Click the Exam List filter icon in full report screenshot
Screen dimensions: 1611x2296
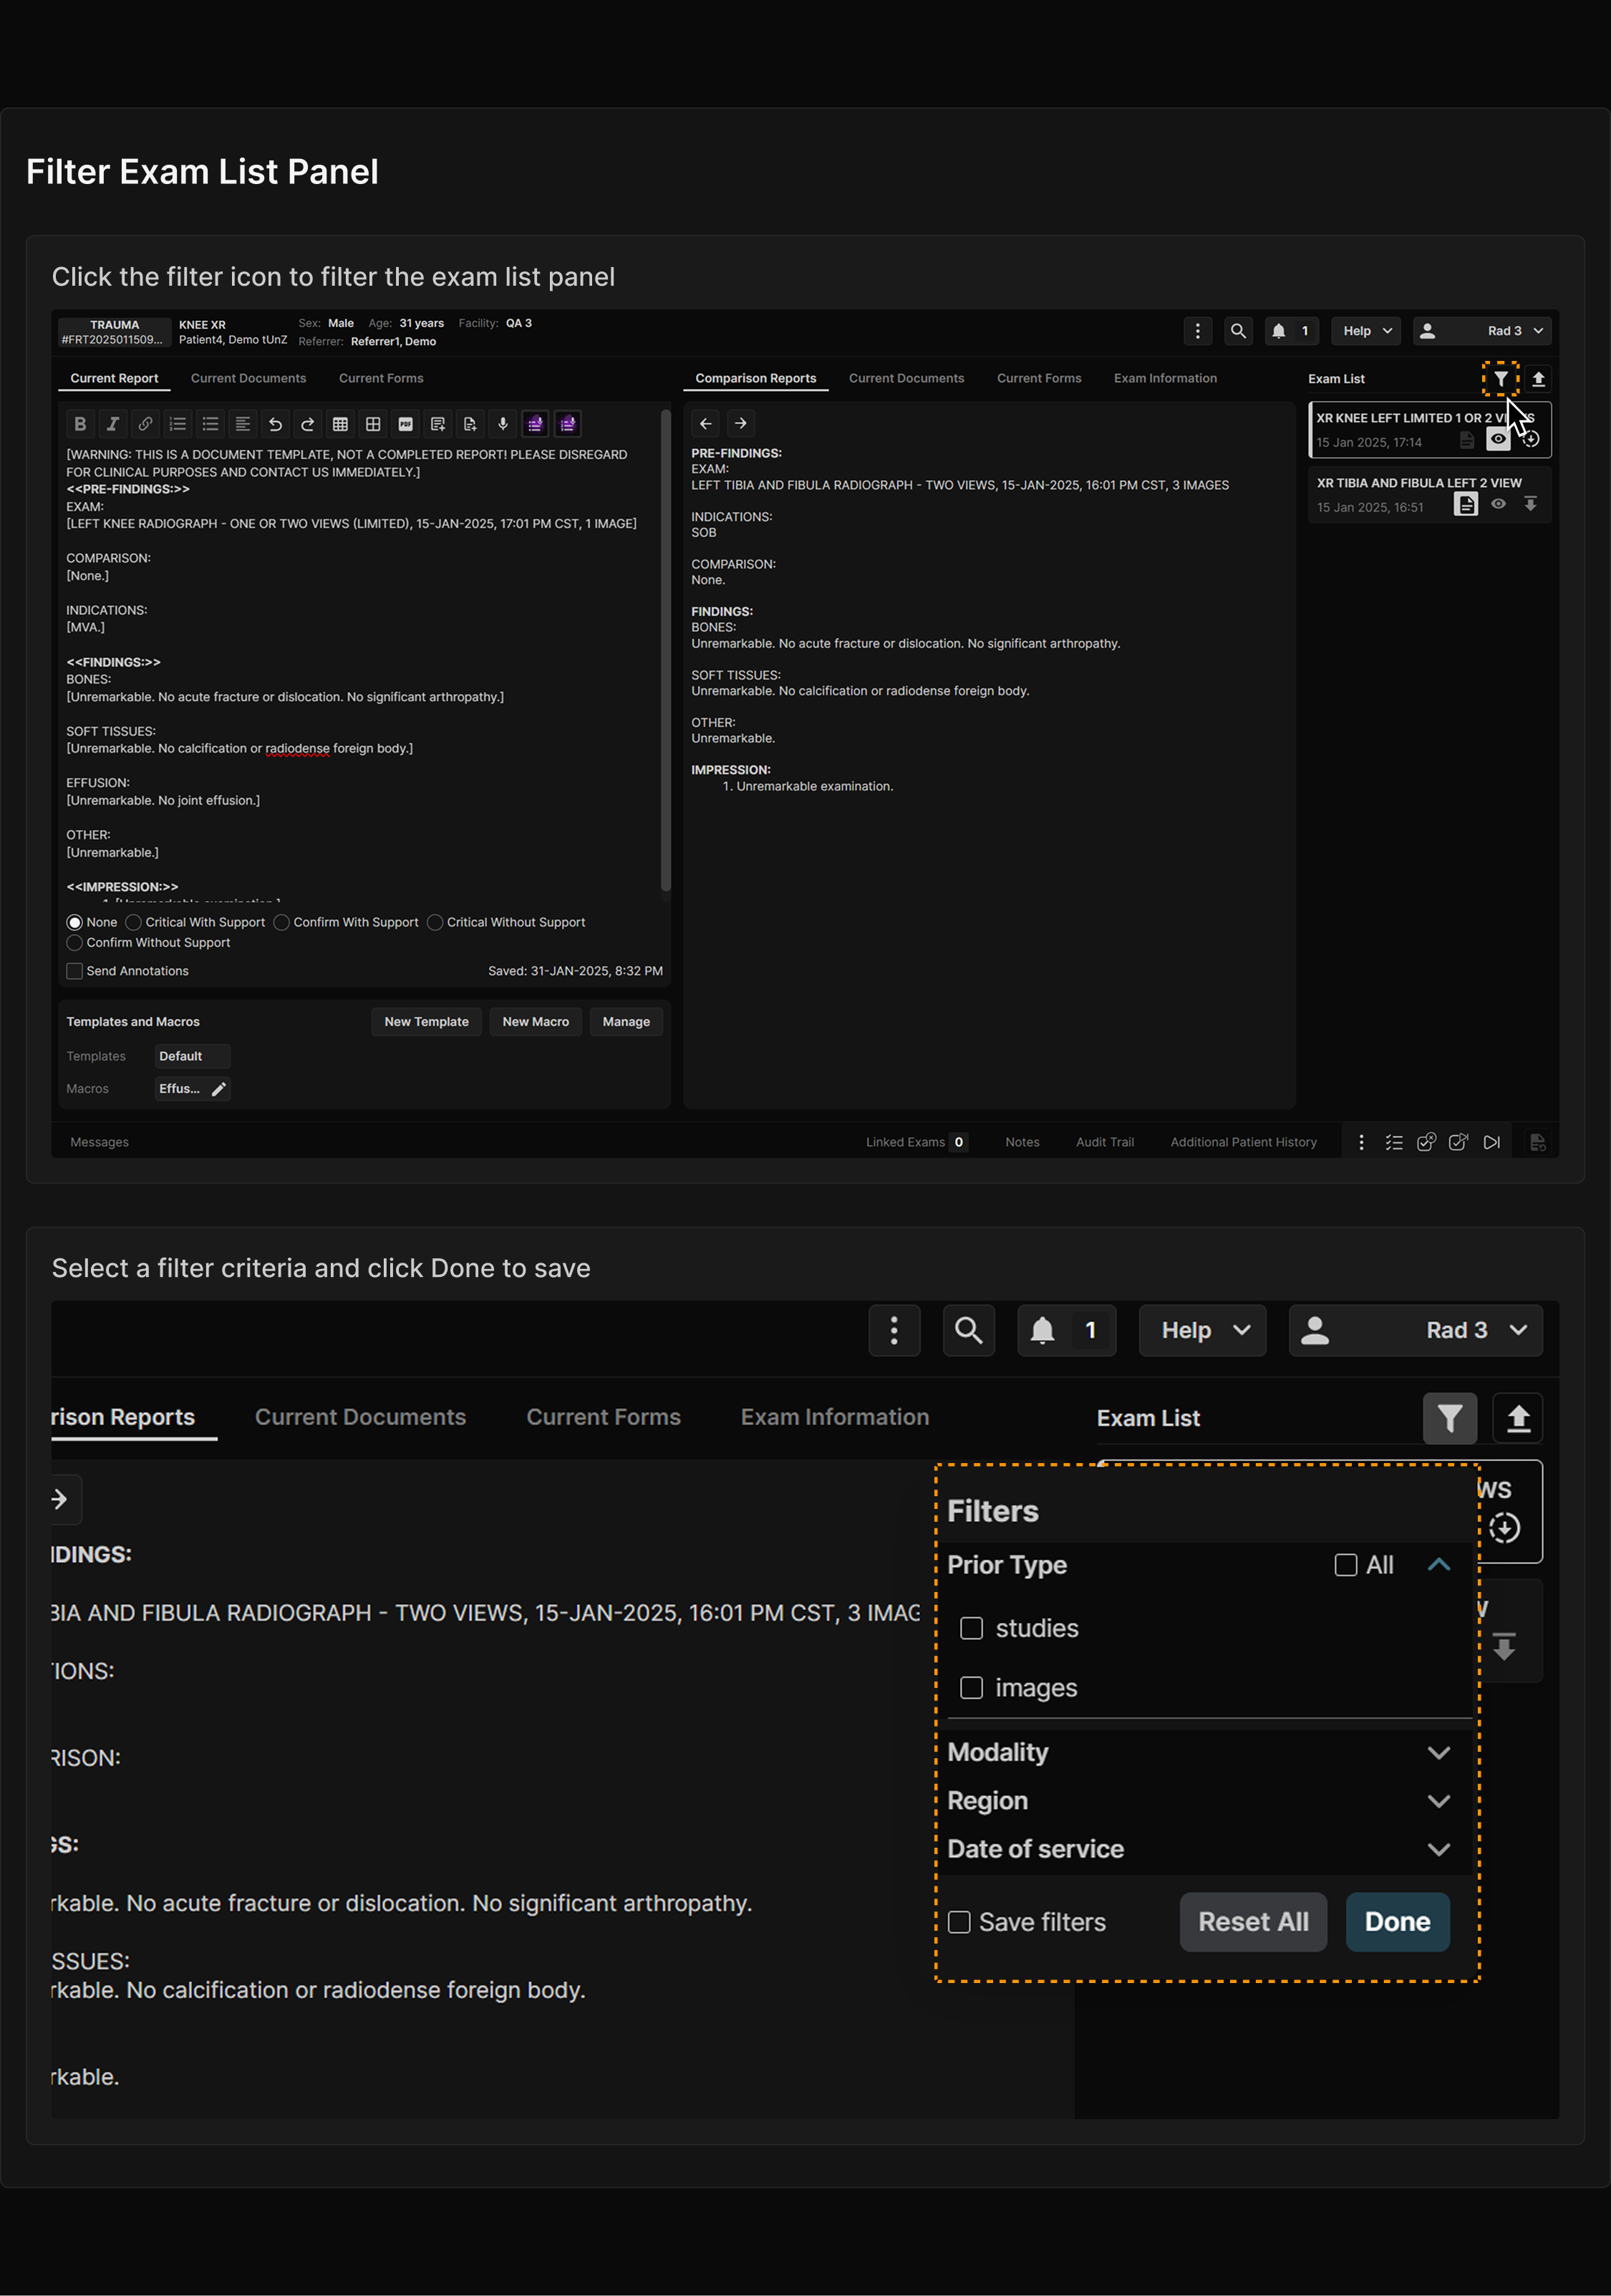click(x=1501, y=379)
